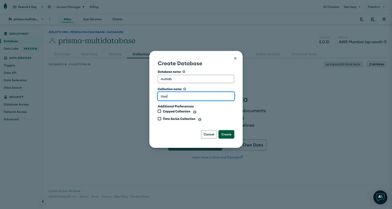Open the Cmd Line Tools tab
This screenshot has width=392, height=209.
click(x=304, y=54)
